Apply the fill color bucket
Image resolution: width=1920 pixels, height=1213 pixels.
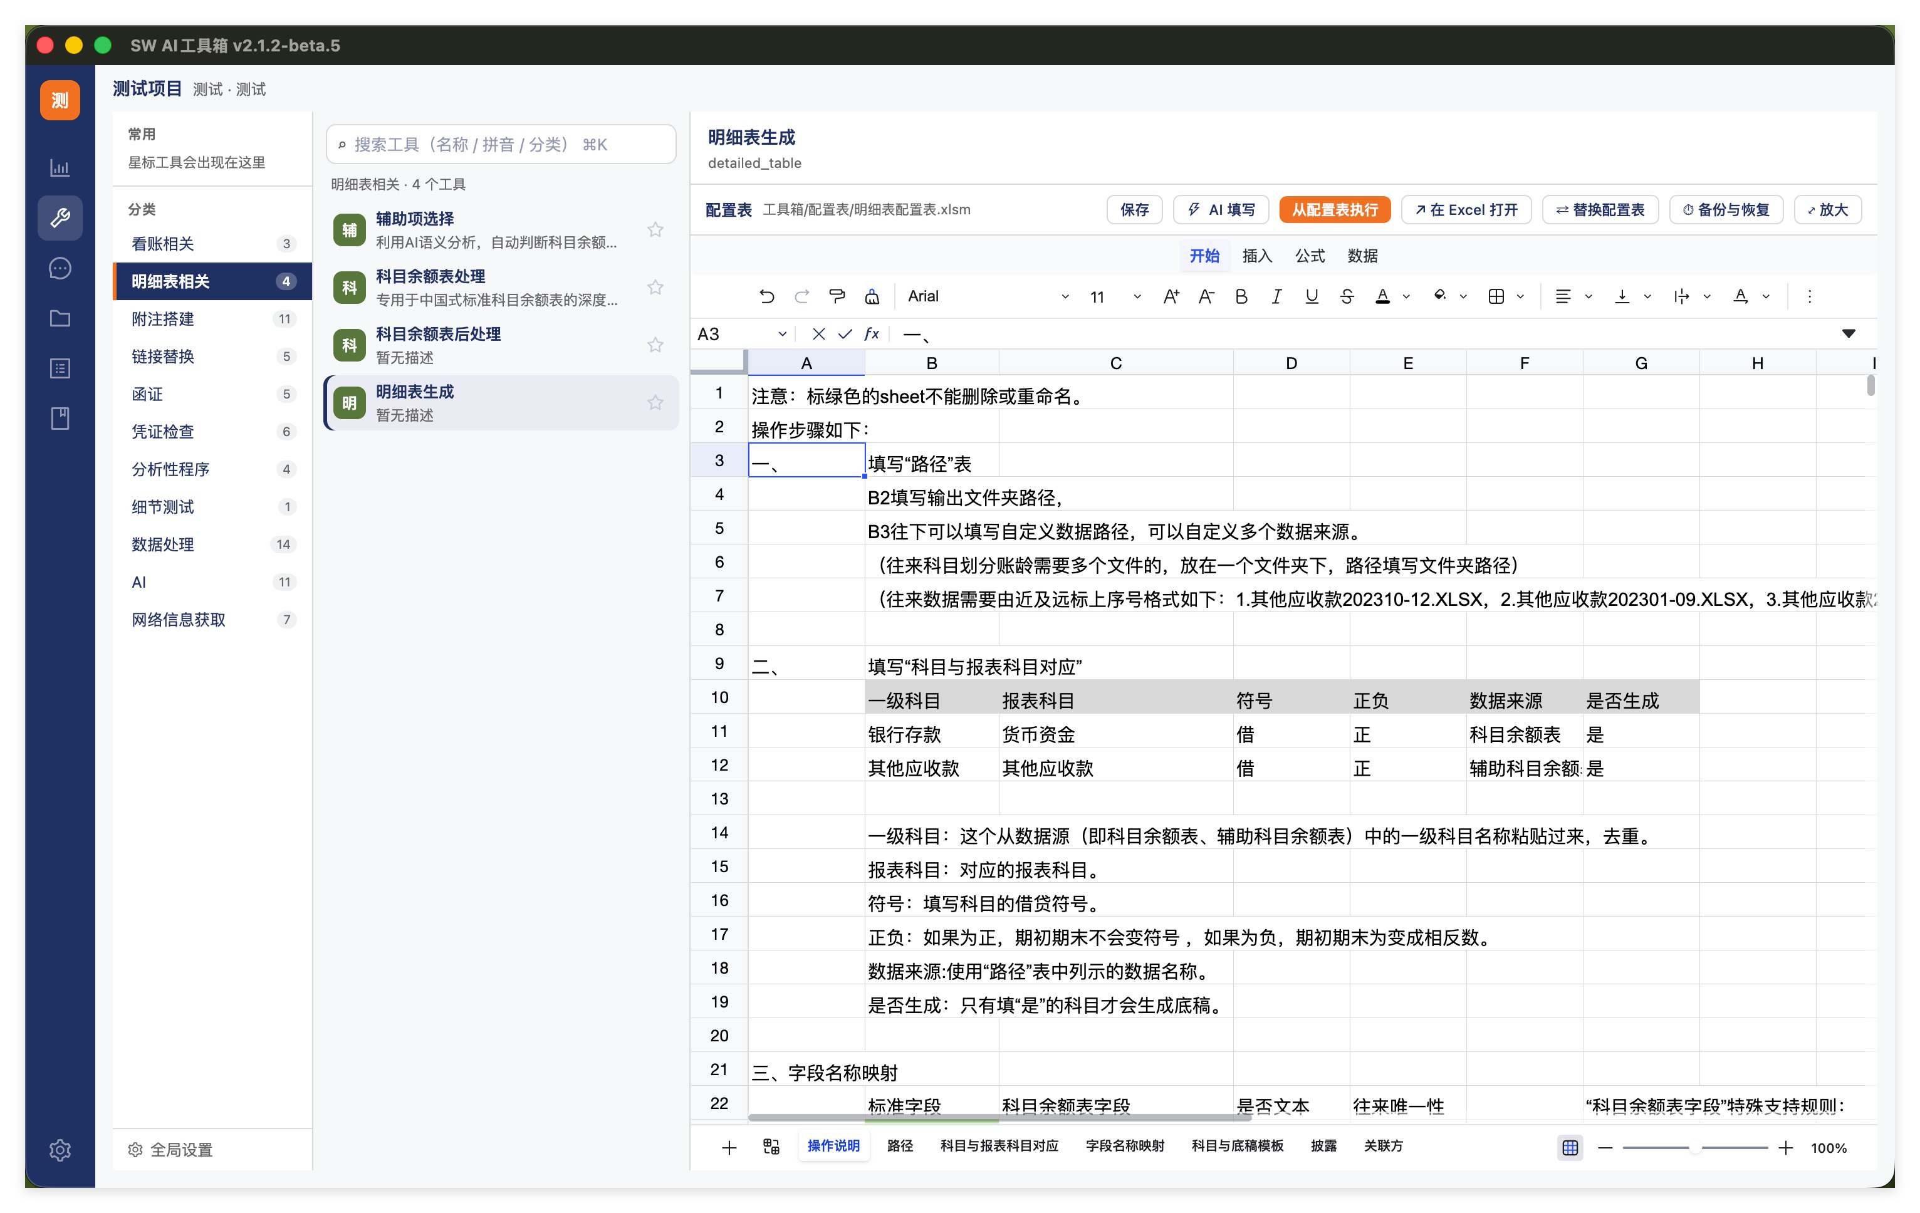pos(1440,296)
